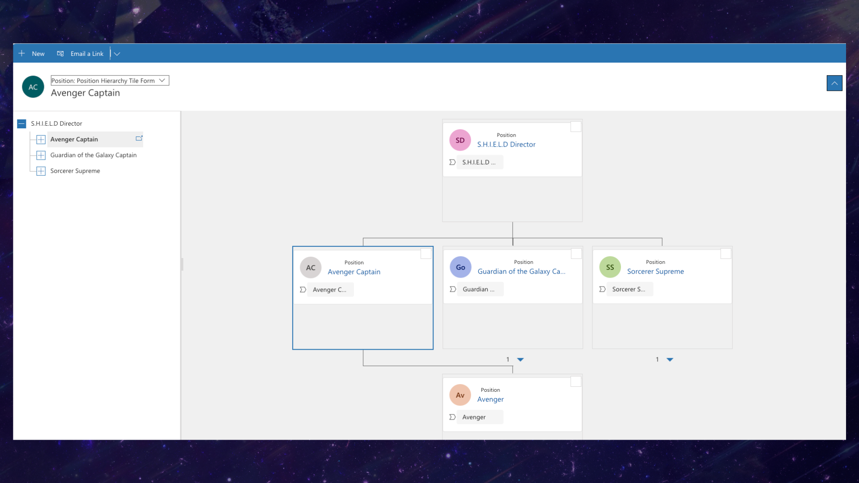Screen dimensions: 859x483
Task: Click the AC avatar in the header
Action: [33, 87]
